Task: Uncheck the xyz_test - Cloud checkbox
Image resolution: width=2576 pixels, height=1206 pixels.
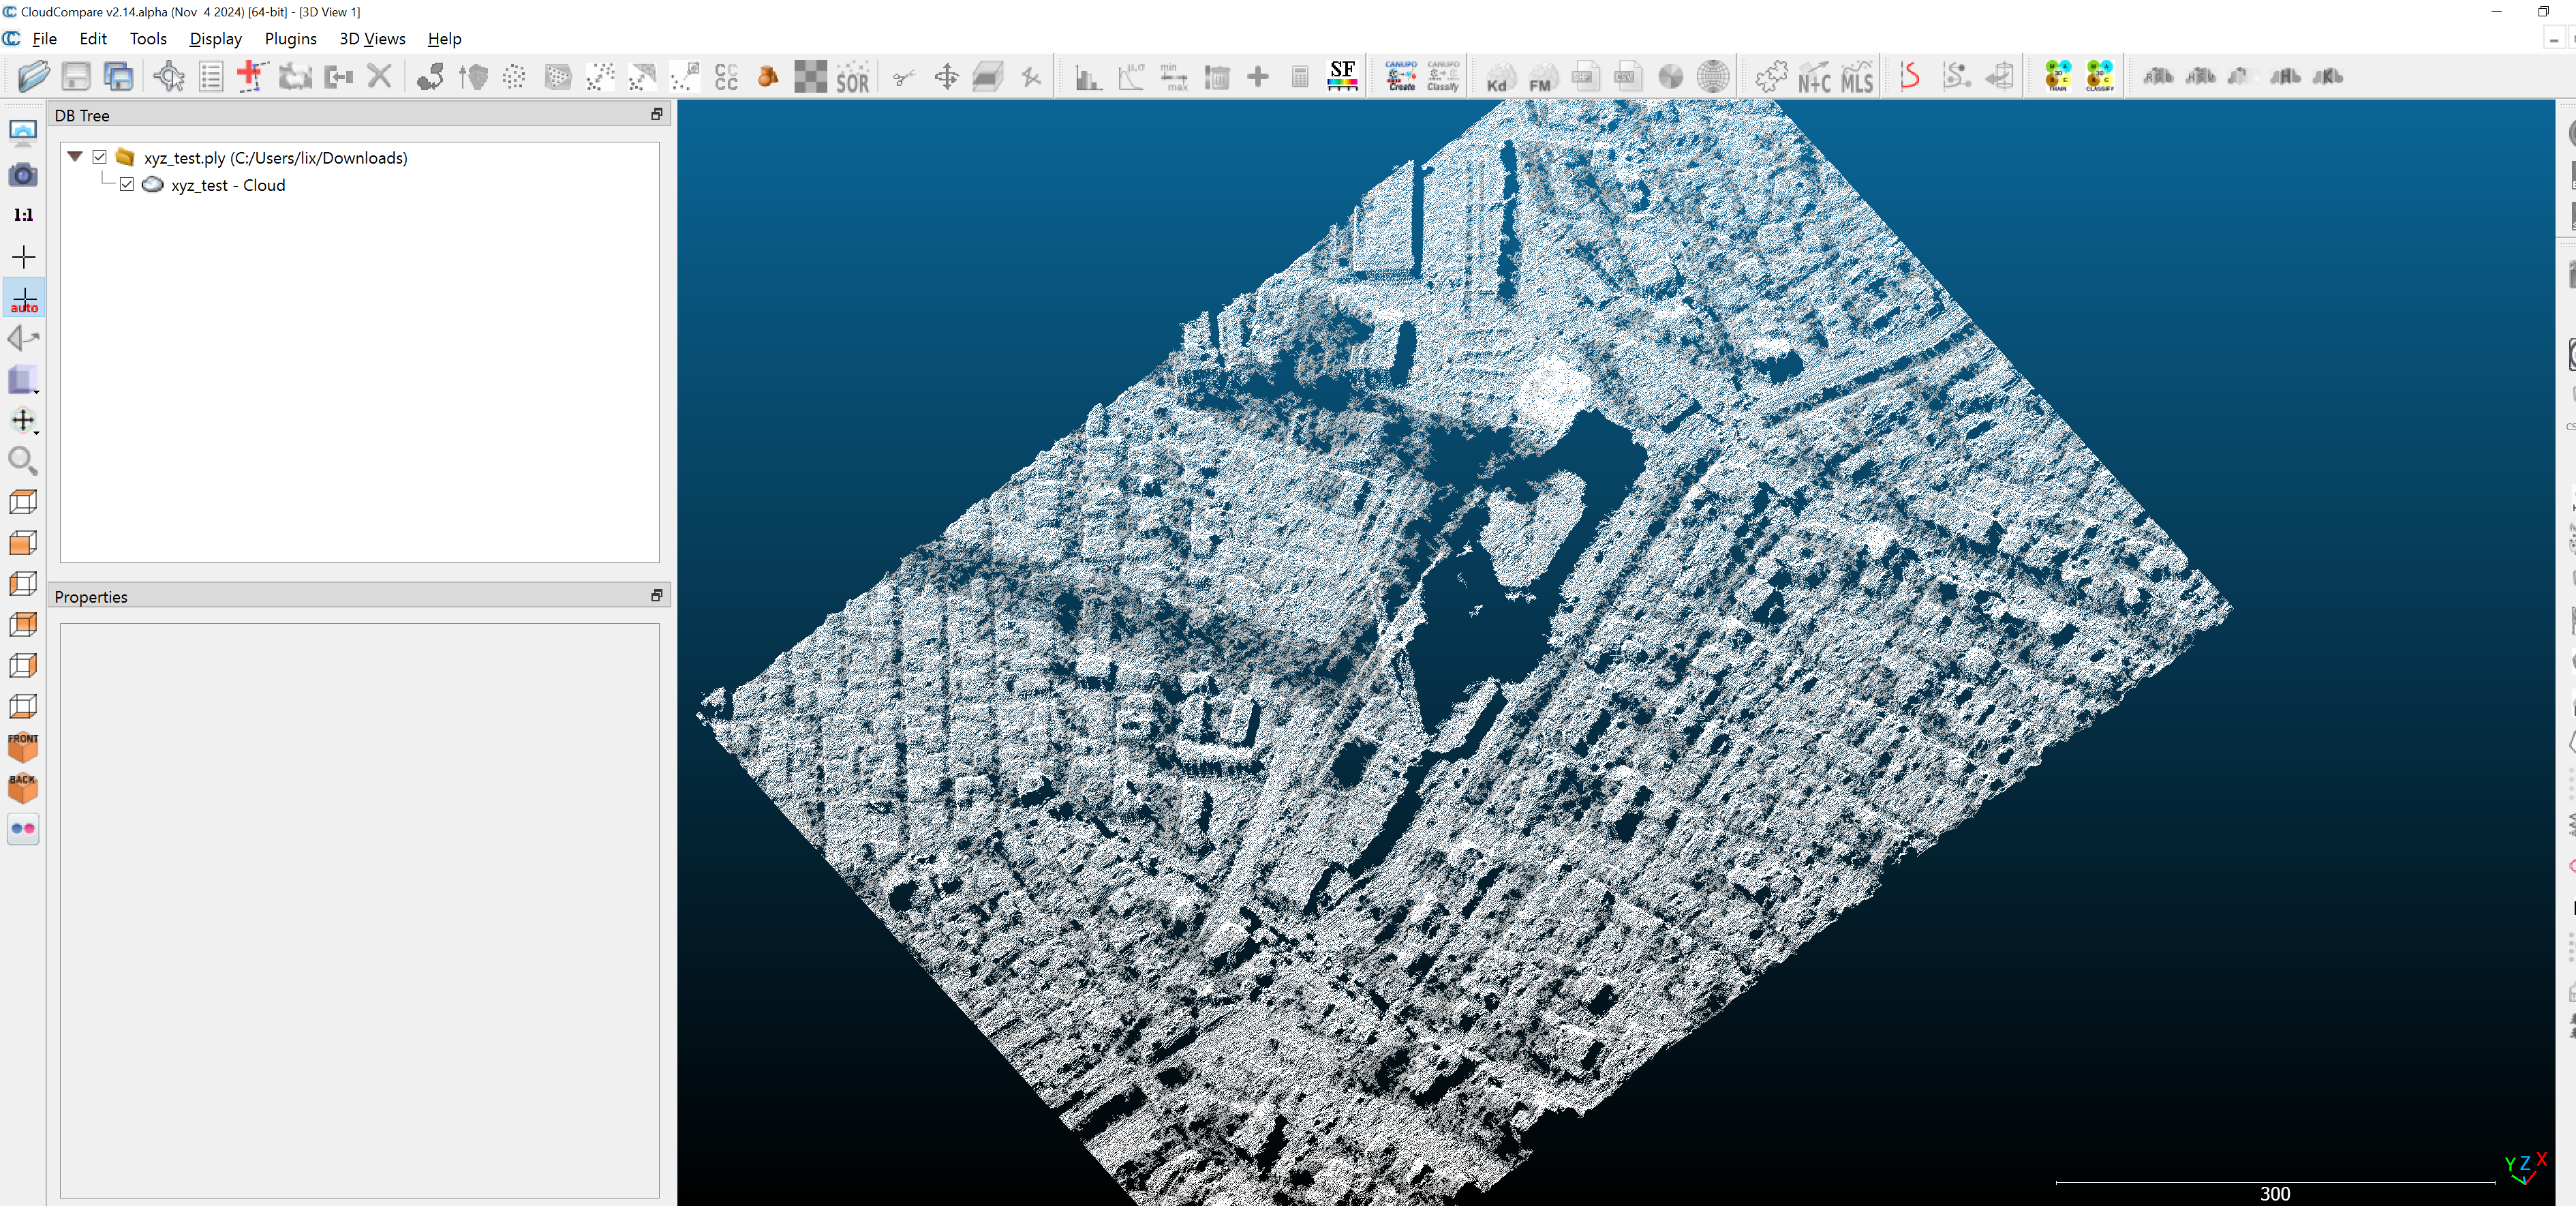Action: (x=127, y=185)
